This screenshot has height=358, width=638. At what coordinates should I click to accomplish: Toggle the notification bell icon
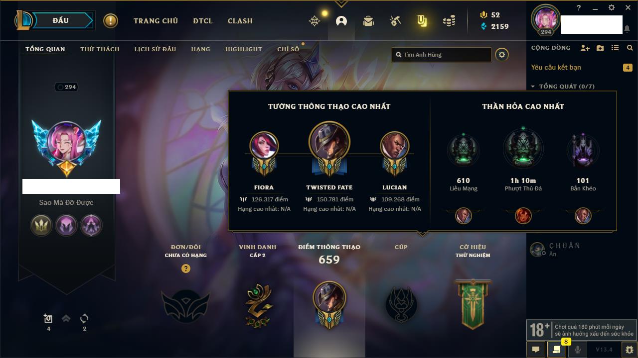(x=627, y=29)
